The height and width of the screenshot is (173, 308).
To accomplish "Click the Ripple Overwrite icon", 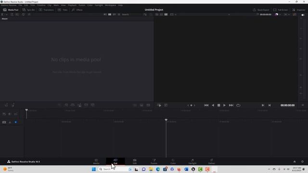I will click(73, 105).
